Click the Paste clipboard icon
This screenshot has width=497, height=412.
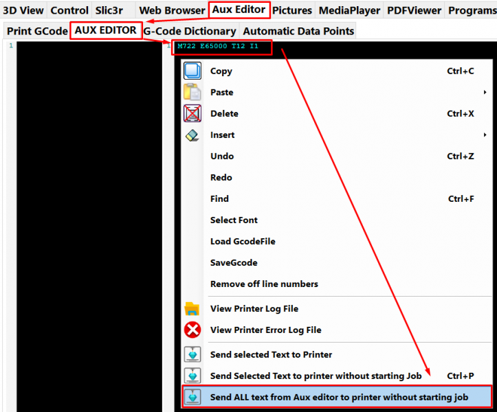(x=192, y=92)
